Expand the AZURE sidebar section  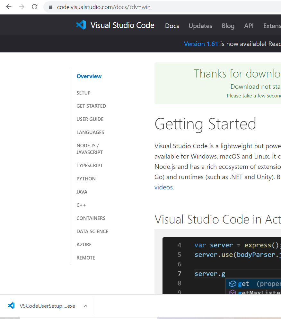pyautogui.click(x=84, y=244)
